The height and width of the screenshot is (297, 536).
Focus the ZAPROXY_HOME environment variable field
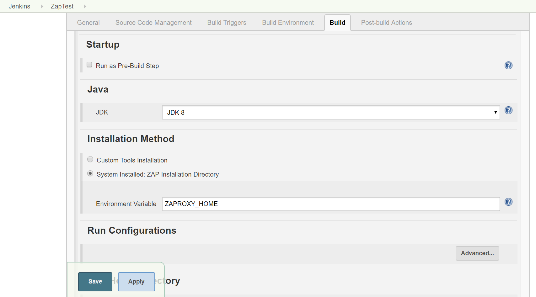pos(331,204)
